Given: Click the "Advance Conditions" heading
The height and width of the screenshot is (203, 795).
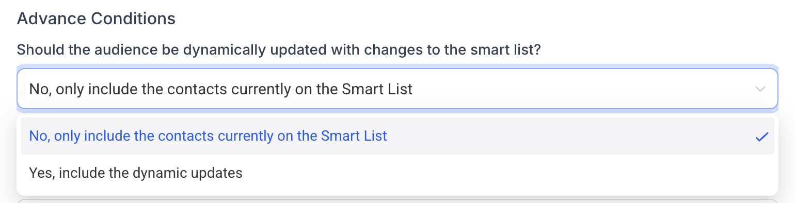Looking at the screenshot, I should (x=96, y=19).
